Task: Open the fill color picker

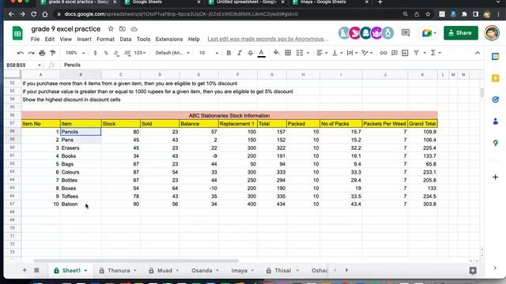Action: point(276,53)
